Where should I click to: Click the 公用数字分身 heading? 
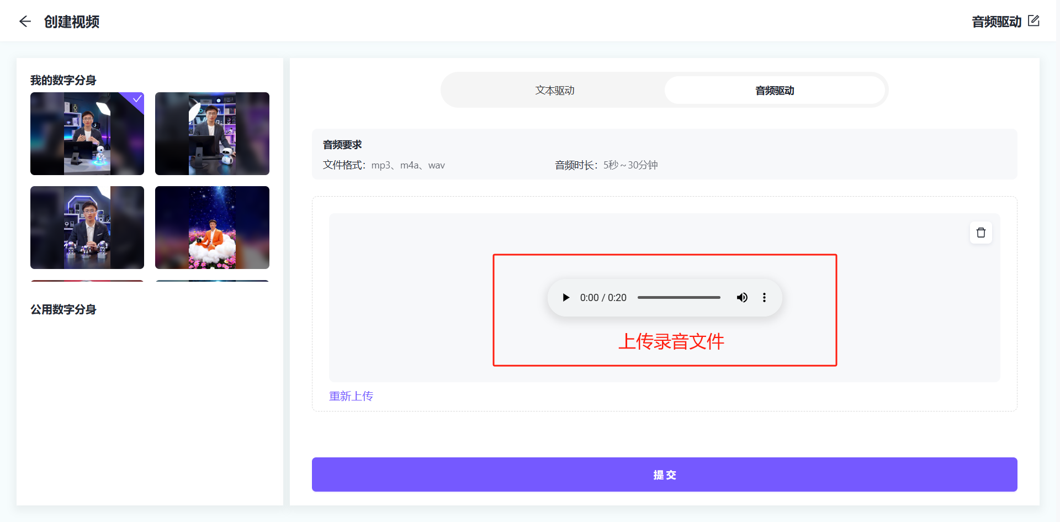(x=63, y=309)
